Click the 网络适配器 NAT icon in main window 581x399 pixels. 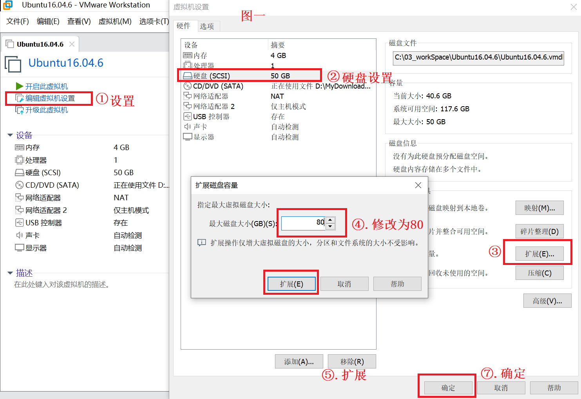20,198
